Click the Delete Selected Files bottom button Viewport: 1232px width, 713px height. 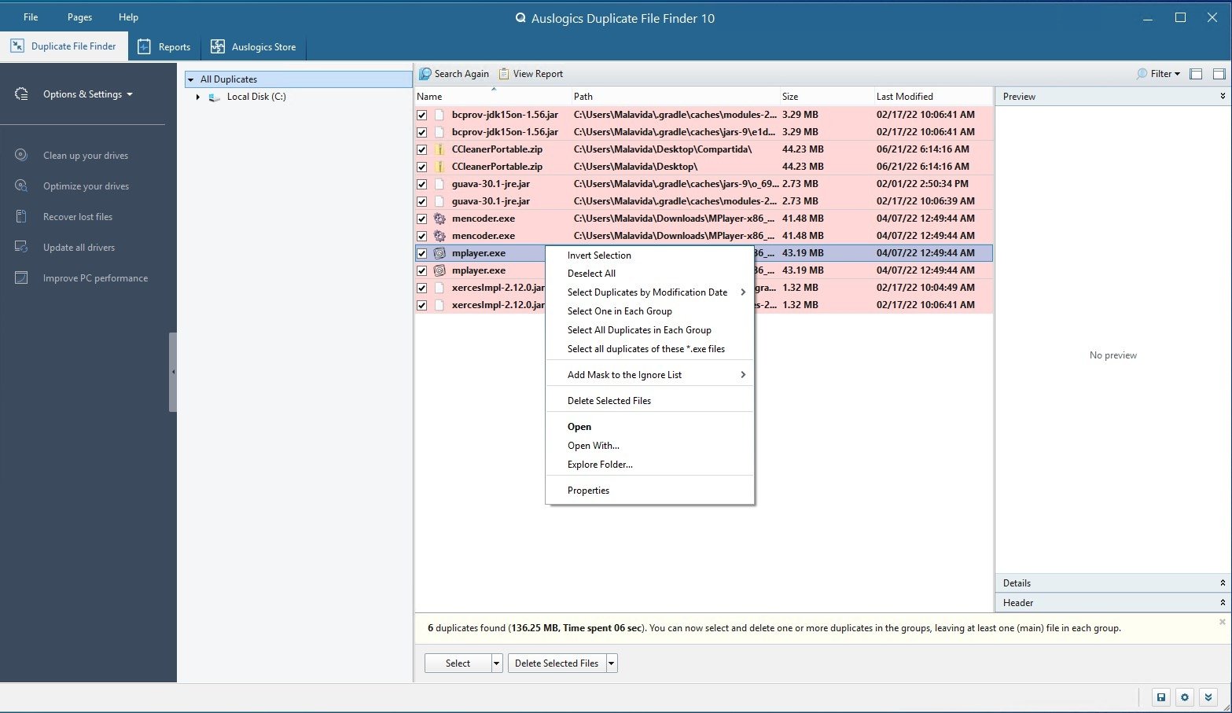[557, 663]
